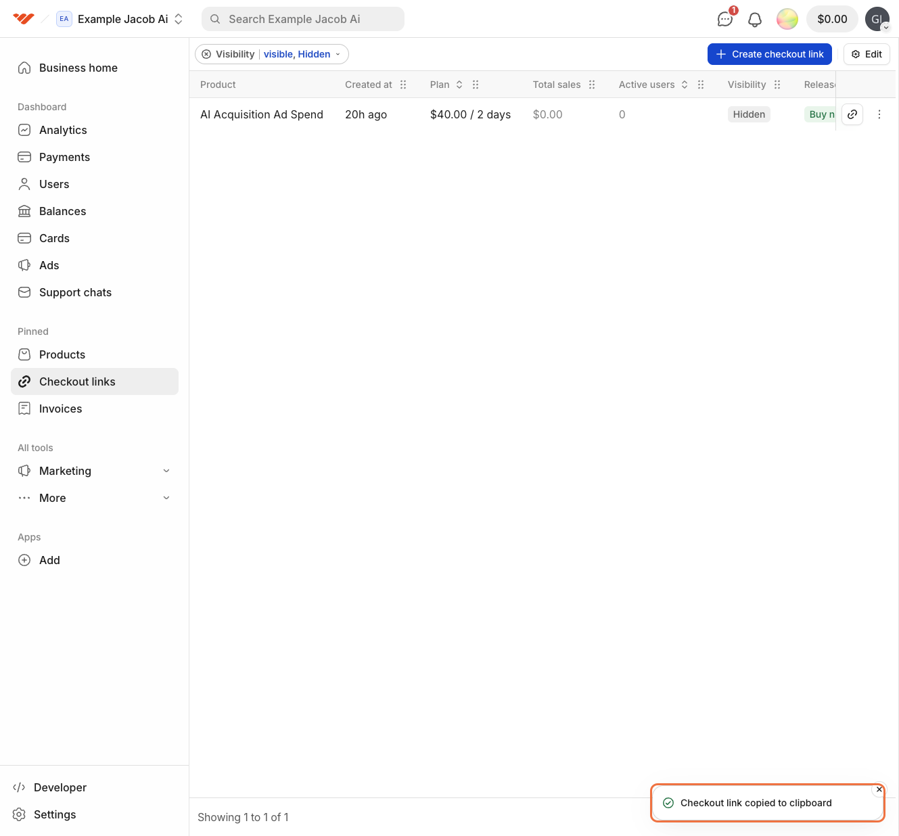Open the Developer section
Image resolution: width=899 pixels, height=836 pixels.
95,787
